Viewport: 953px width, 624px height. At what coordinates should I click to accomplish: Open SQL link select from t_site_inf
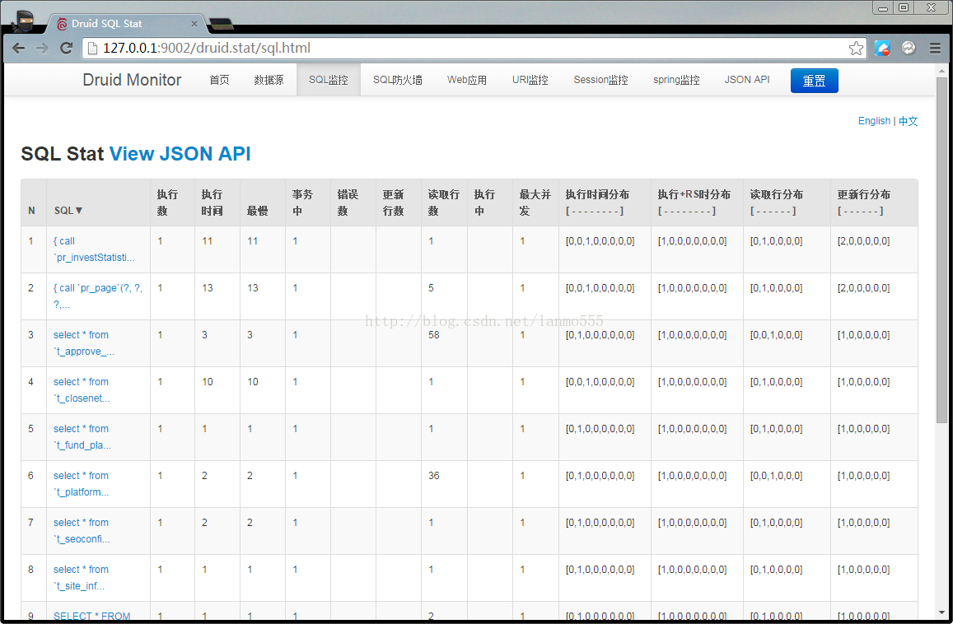click(81, 576)
